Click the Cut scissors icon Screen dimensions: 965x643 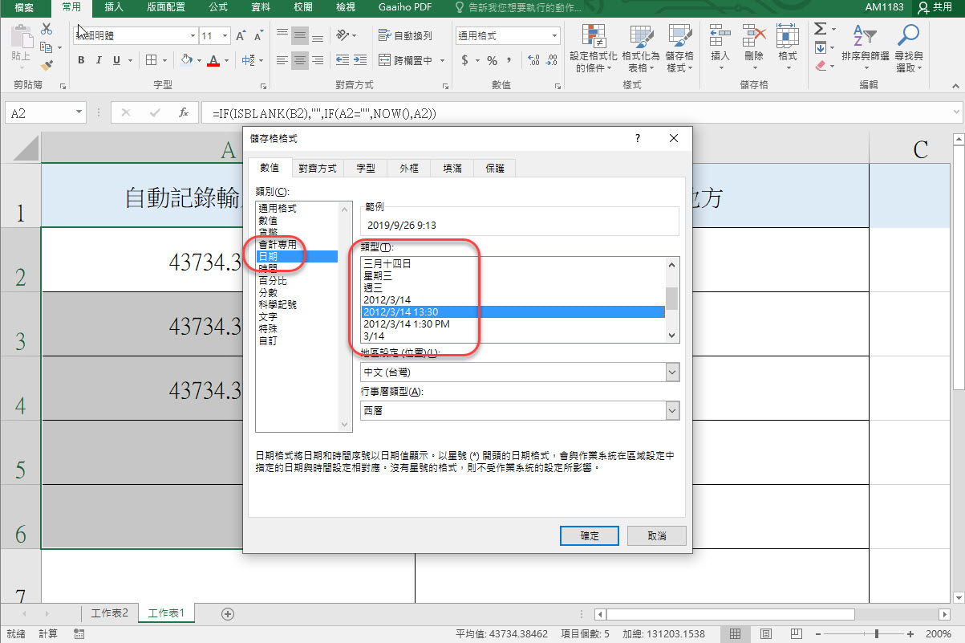47,29
